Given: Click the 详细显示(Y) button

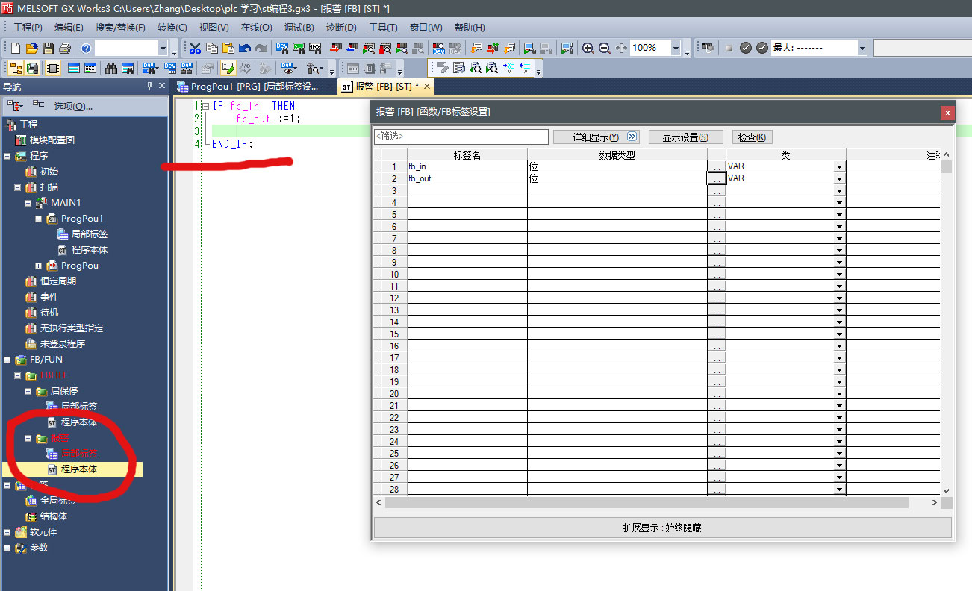Looking at the screenshot, I should [595, 137].
